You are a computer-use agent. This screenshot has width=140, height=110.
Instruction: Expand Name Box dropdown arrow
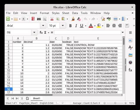pyautogui.click(x=34, y=32)
